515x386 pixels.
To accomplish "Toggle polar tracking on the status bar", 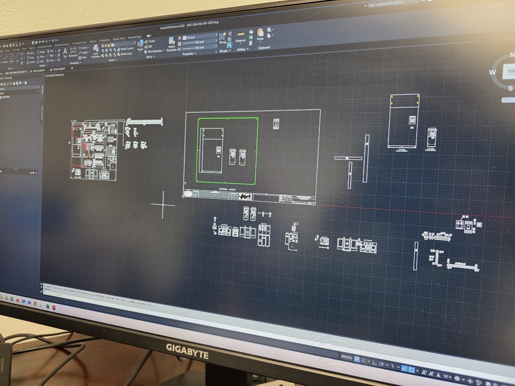I will 382,364.
